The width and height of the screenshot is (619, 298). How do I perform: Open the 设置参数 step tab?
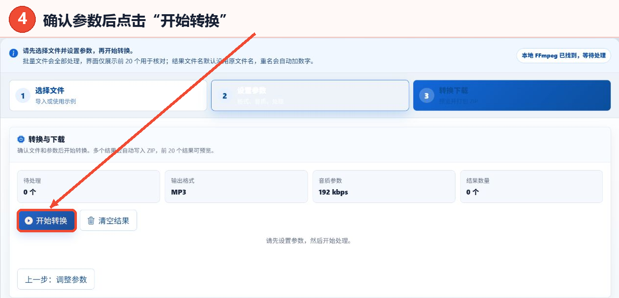310,96
